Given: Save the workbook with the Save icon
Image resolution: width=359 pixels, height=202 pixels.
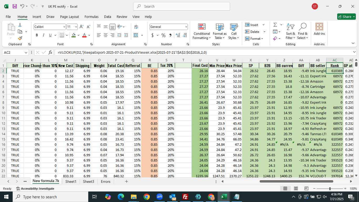Looking at the screenshot, I should 15,6.
